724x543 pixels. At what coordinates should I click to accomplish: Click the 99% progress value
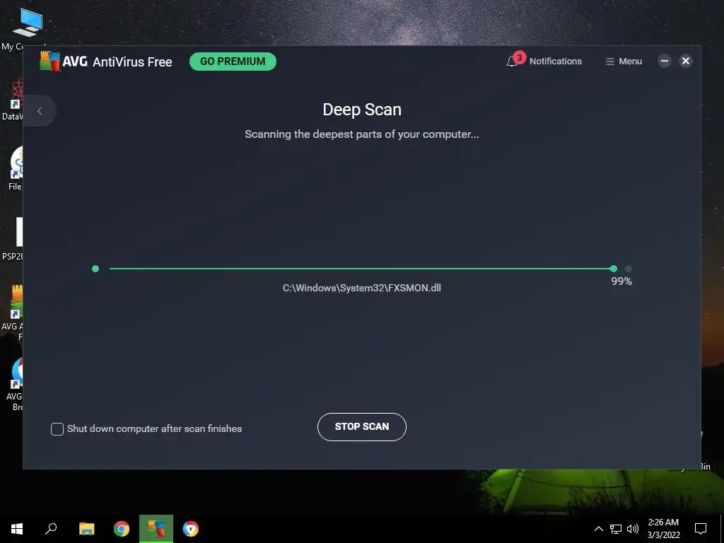[621, 281]
